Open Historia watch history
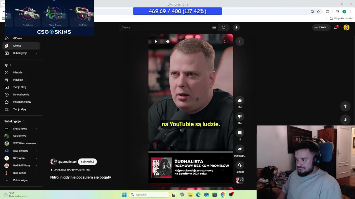This screenshot has height=199, width=355. pyautogui.click(x=21, y=72)
